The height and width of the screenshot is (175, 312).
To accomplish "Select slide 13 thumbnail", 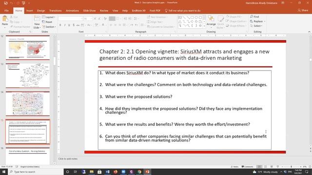I will 28,76.
